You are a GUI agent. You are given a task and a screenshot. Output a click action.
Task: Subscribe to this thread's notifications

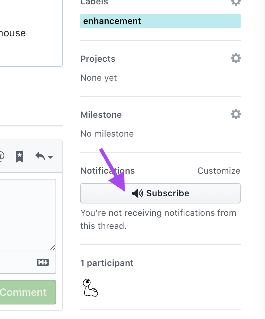(x=160, y=193)
